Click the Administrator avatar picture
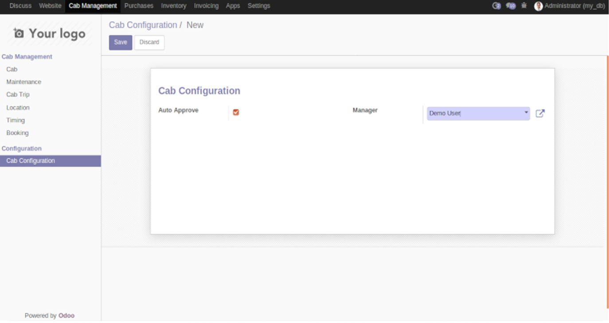Viewport: 609px width, 323px height. (539, 6)
